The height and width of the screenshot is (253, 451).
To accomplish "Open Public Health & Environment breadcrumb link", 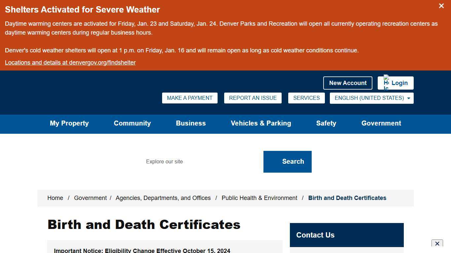I will click(259, 198).
